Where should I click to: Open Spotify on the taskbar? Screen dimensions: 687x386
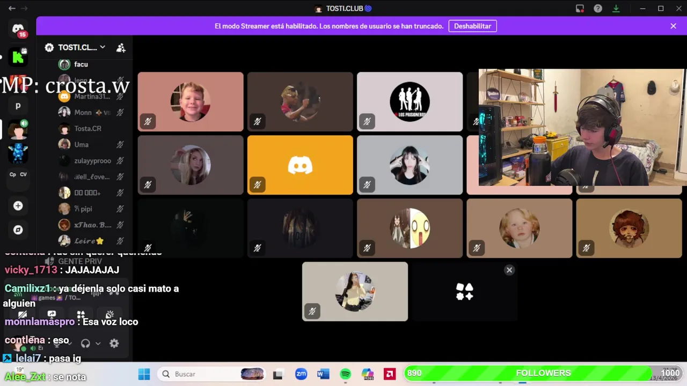(345, 374)
